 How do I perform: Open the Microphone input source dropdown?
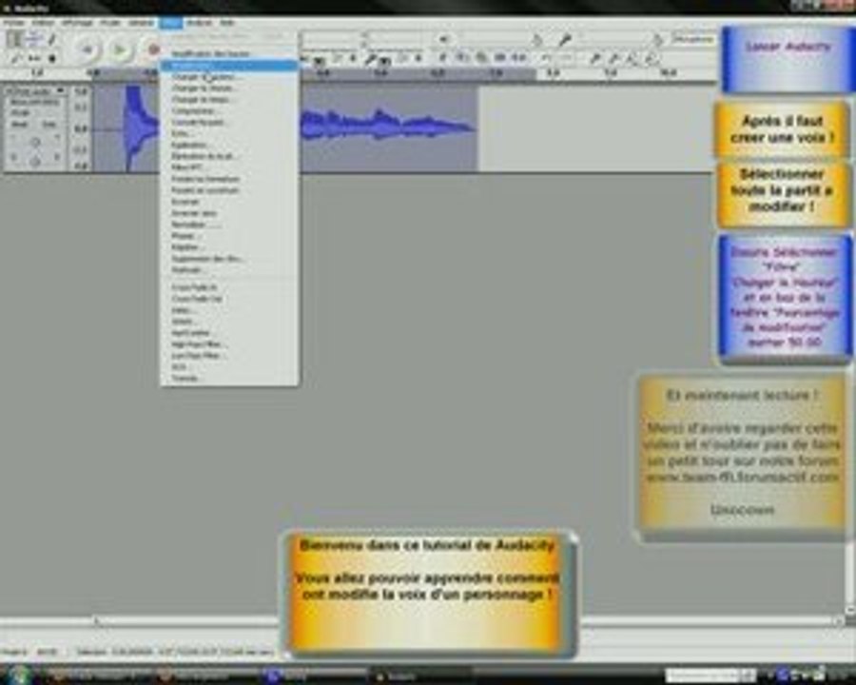click(692, 39)
